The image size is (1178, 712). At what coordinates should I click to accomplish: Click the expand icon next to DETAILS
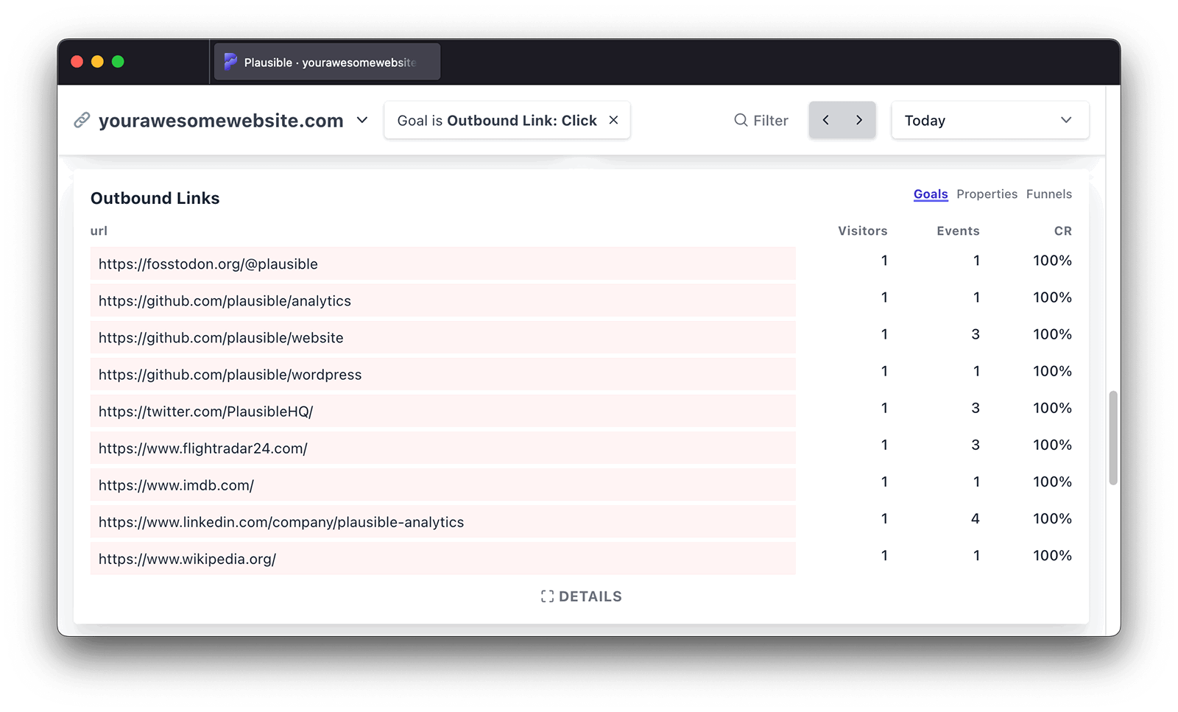tap(546, 596)
